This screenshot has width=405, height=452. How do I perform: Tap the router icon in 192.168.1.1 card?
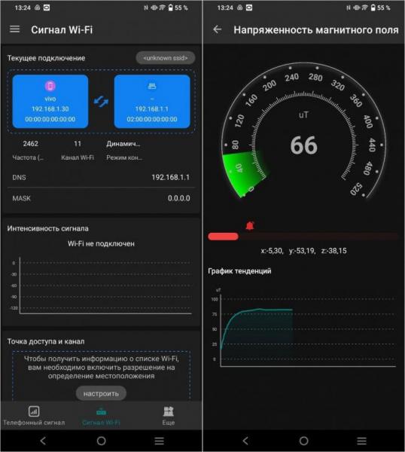pyautogui.click(x=152, y=86)
